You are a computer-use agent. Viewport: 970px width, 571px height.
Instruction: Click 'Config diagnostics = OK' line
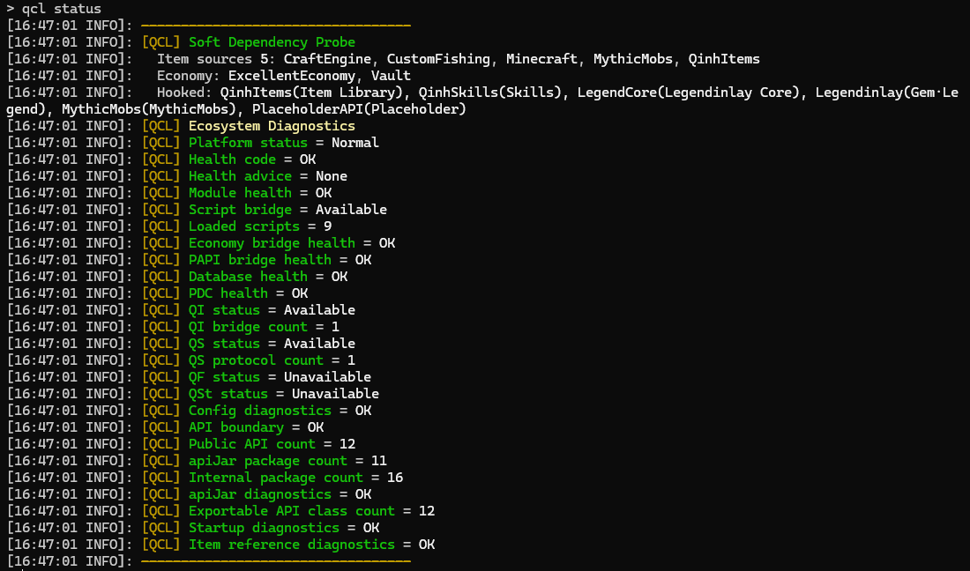pyautogui.click(x=280, y=409)
